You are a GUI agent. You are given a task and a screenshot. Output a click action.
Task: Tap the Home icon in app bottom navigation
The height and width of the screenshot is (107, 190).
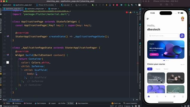149,96
